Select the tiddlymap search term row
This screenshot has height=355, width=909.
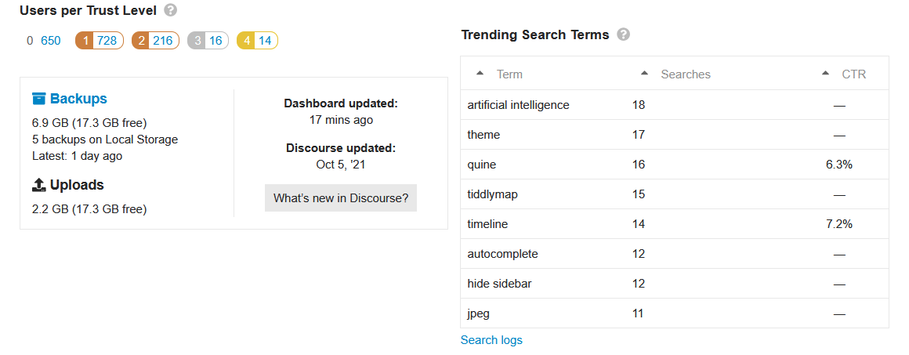click(x=674, y=194)
